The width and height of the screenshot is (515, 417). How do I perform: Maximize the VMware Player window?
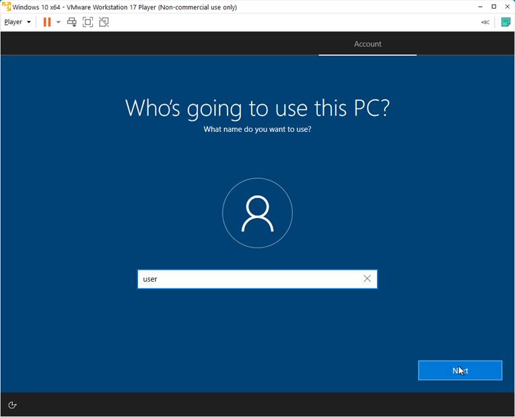[x=494, y=7]
